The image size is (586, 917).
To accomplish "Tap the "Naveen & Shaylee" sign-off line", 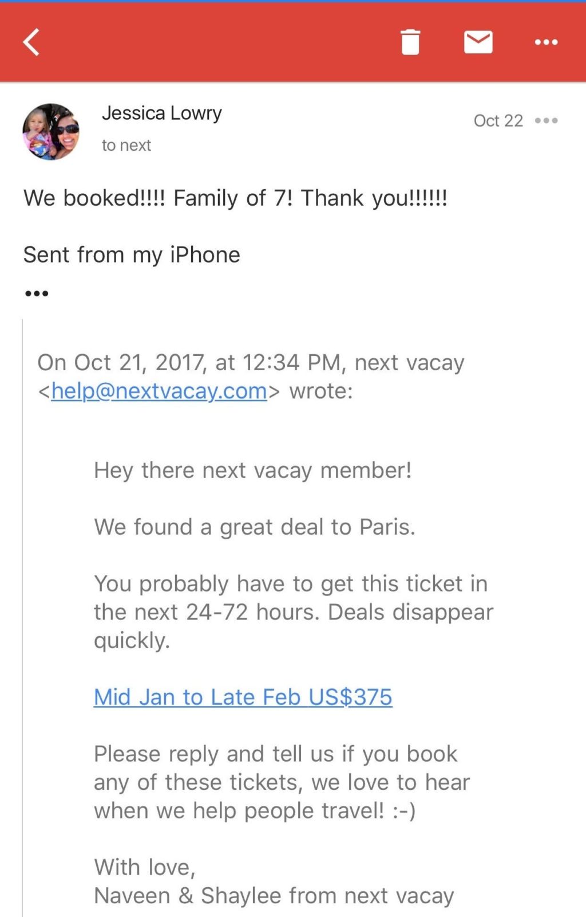I will tap(274, 895).
